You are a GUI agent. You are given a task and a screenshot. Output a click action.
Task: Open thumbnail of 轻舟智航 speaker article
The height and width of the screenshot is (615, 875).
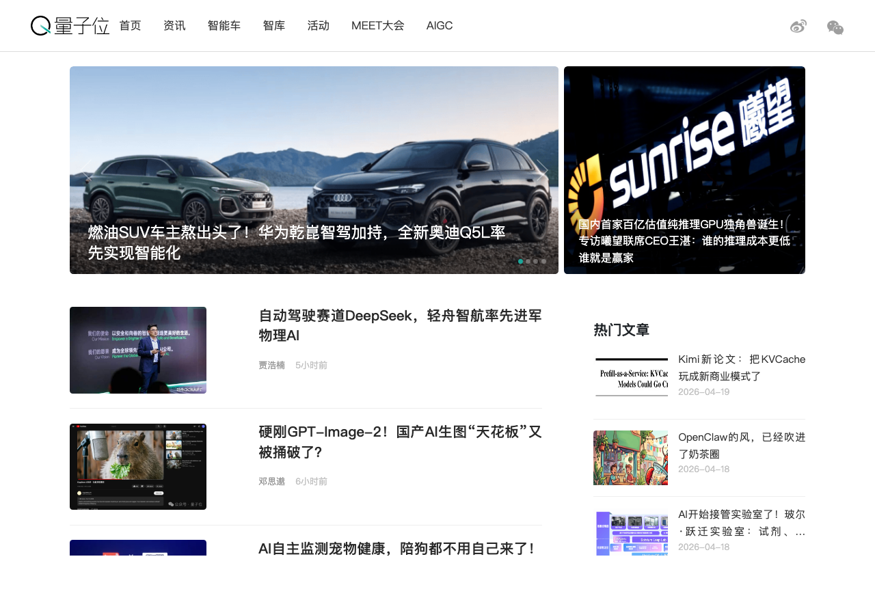pos(138,350)
